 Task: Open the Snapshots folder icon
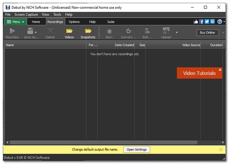pos(88,31)
